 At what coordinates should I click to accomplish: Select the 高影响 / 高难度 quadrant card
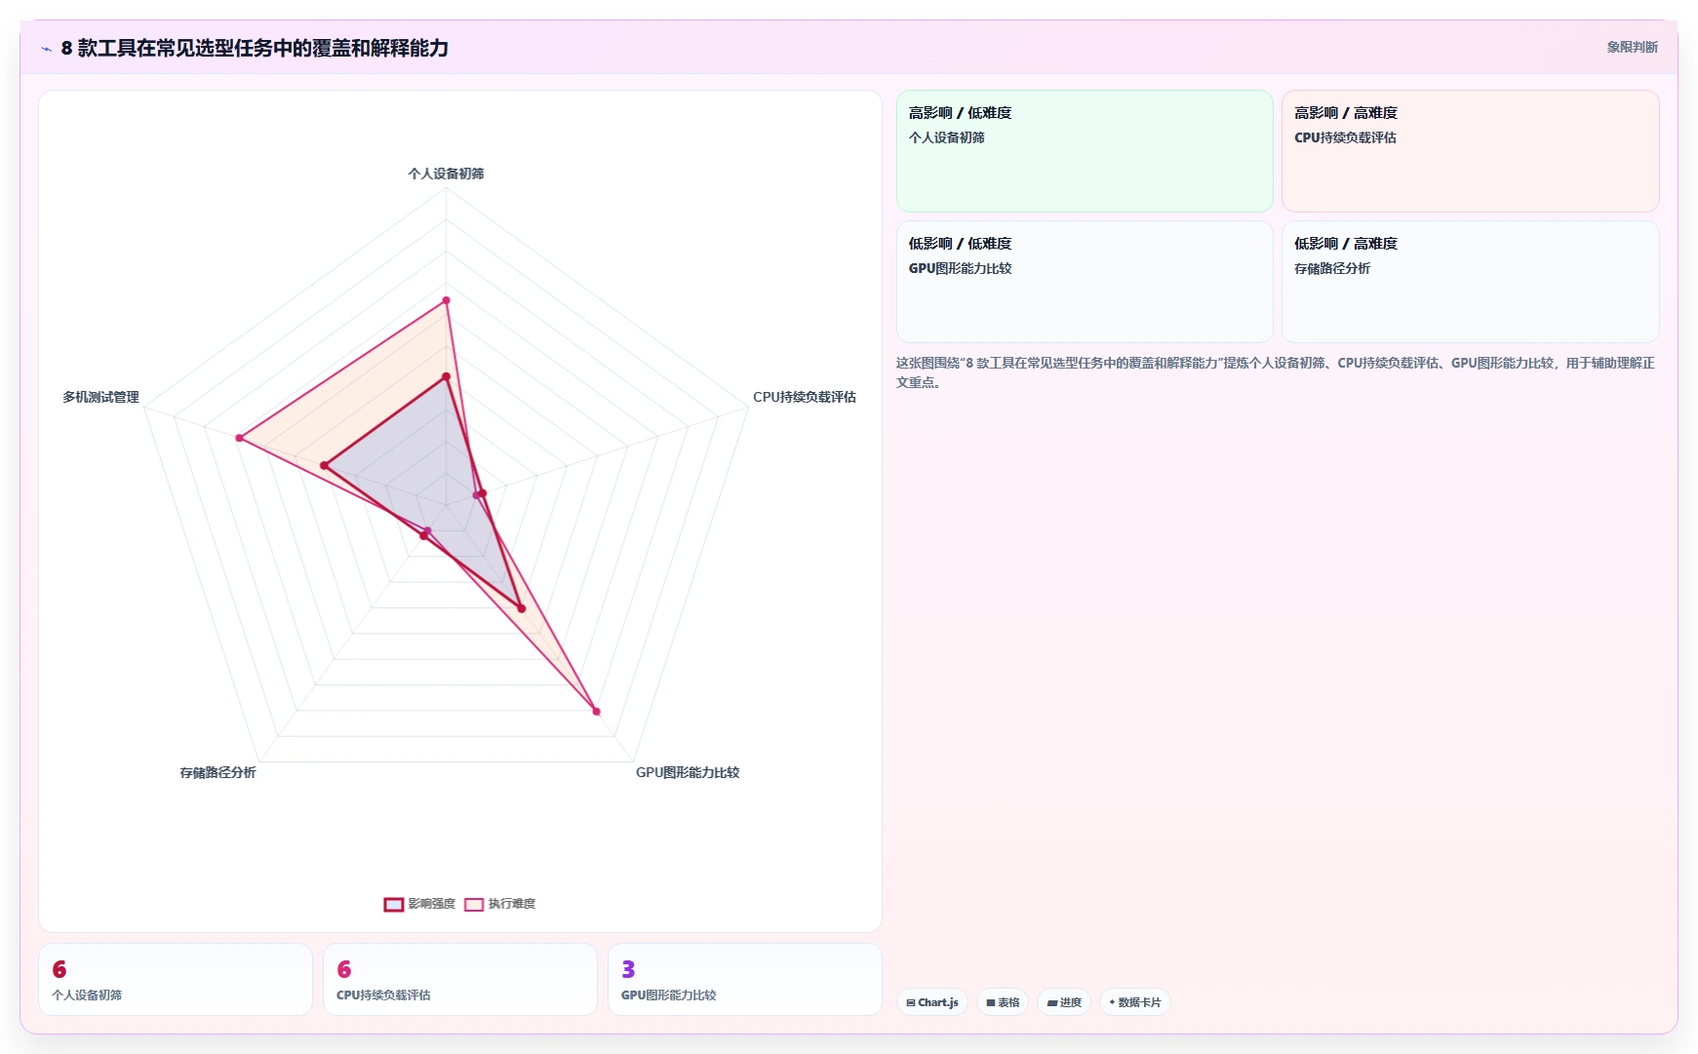click(1471, 151)
